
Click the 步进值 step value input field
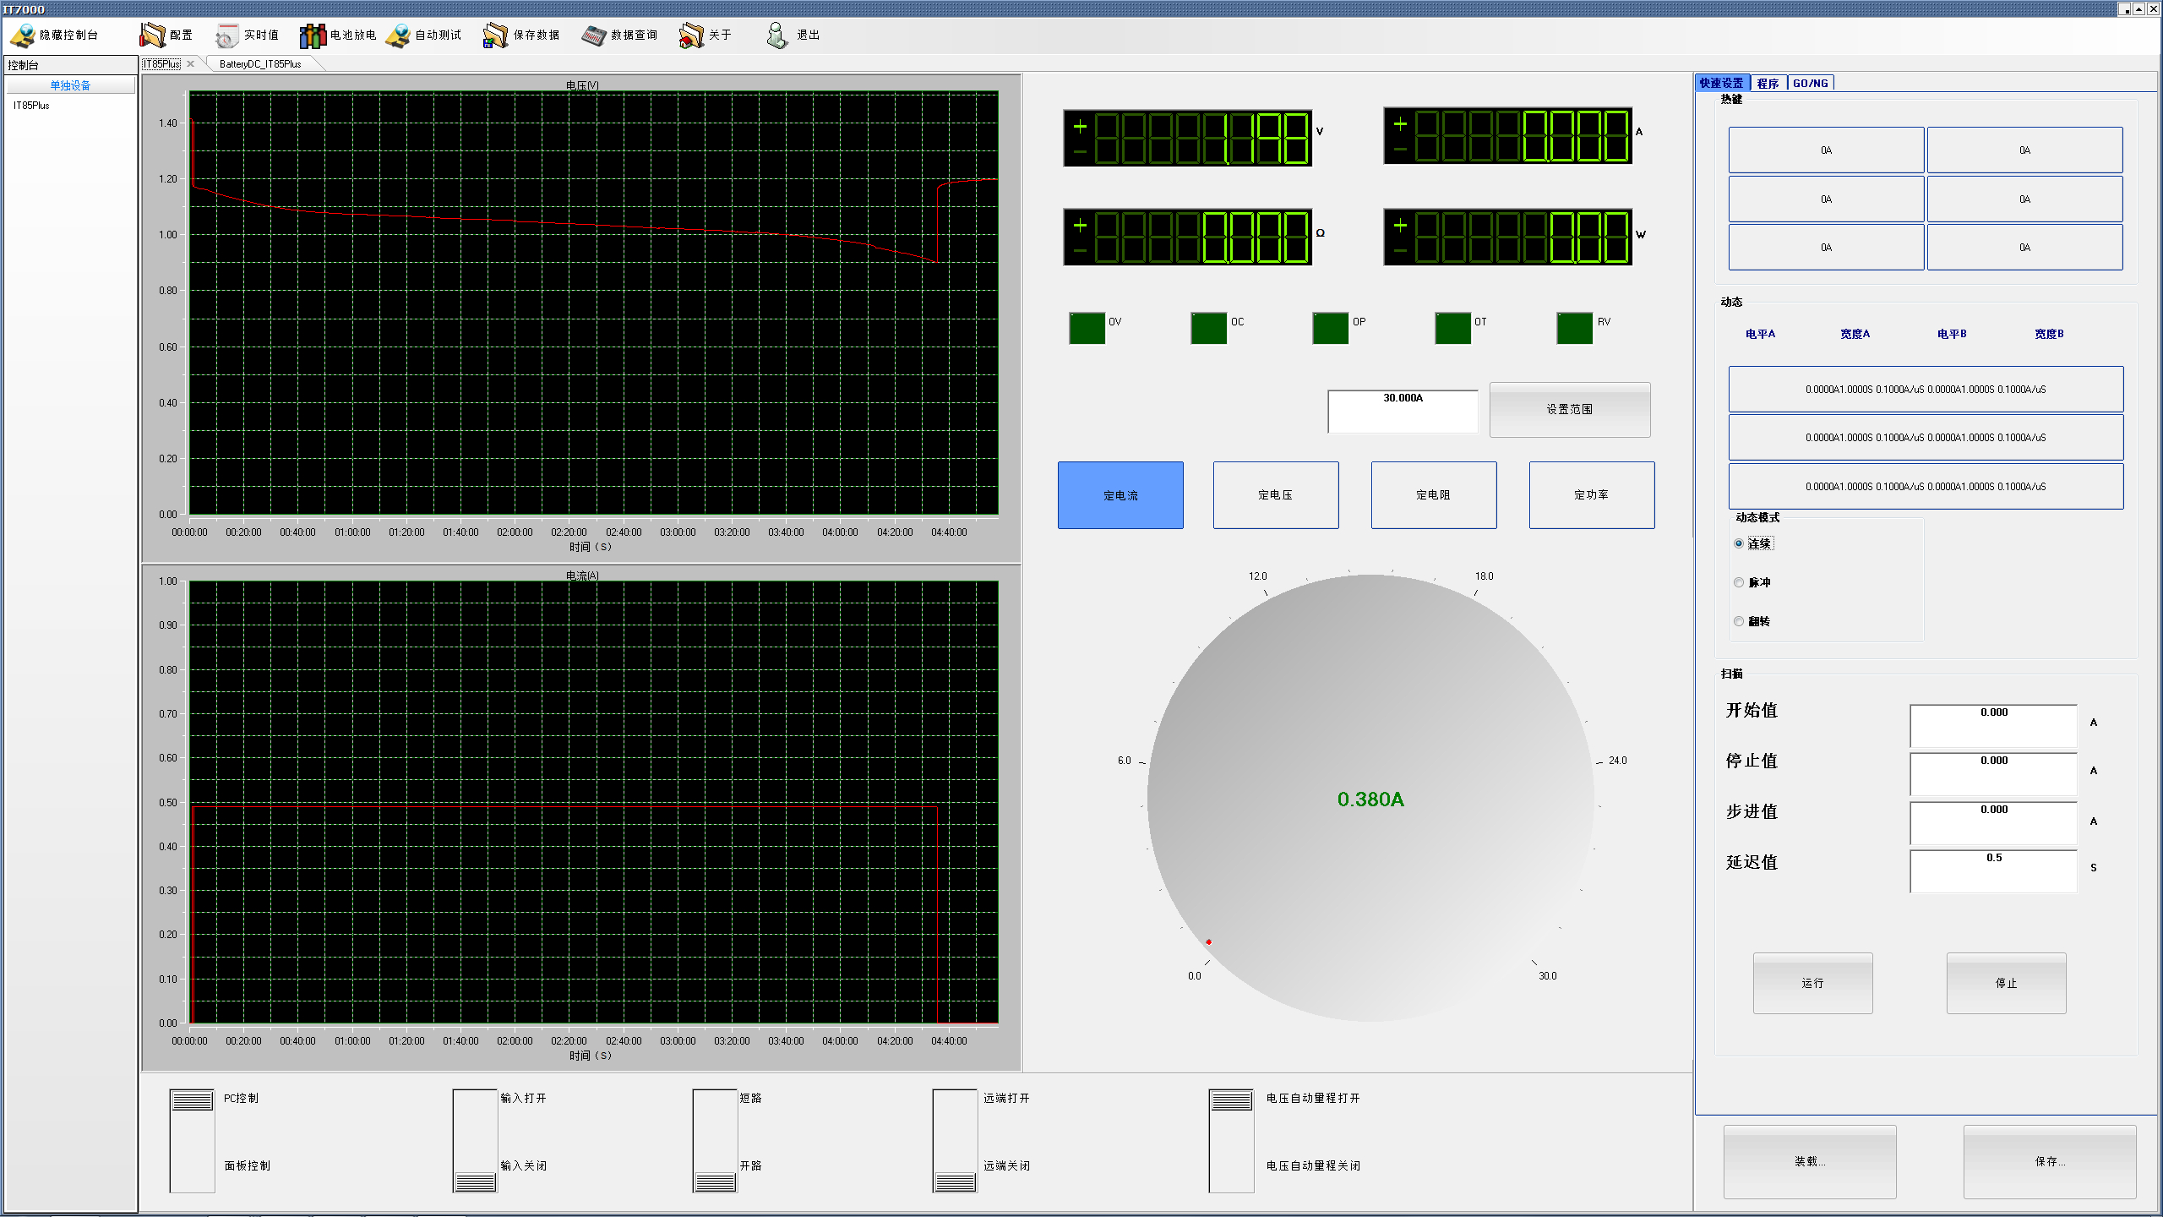[1993, 823]
